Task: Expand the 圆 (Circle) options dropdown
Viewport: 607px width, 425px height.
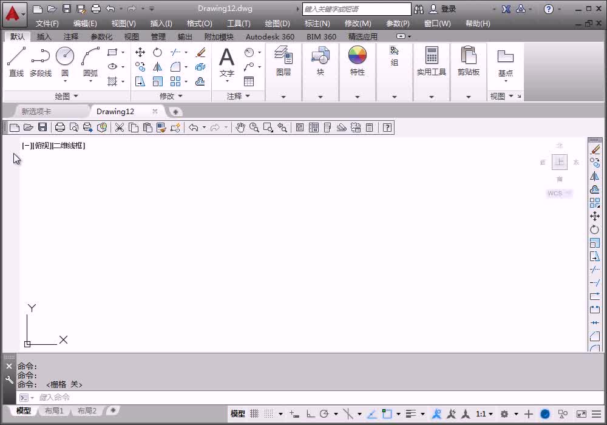Action: [x=65, y=81]
